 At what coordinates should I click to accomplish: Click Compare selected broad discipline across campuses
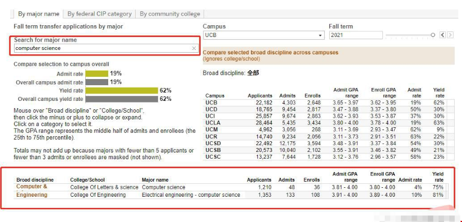(270, 52)
